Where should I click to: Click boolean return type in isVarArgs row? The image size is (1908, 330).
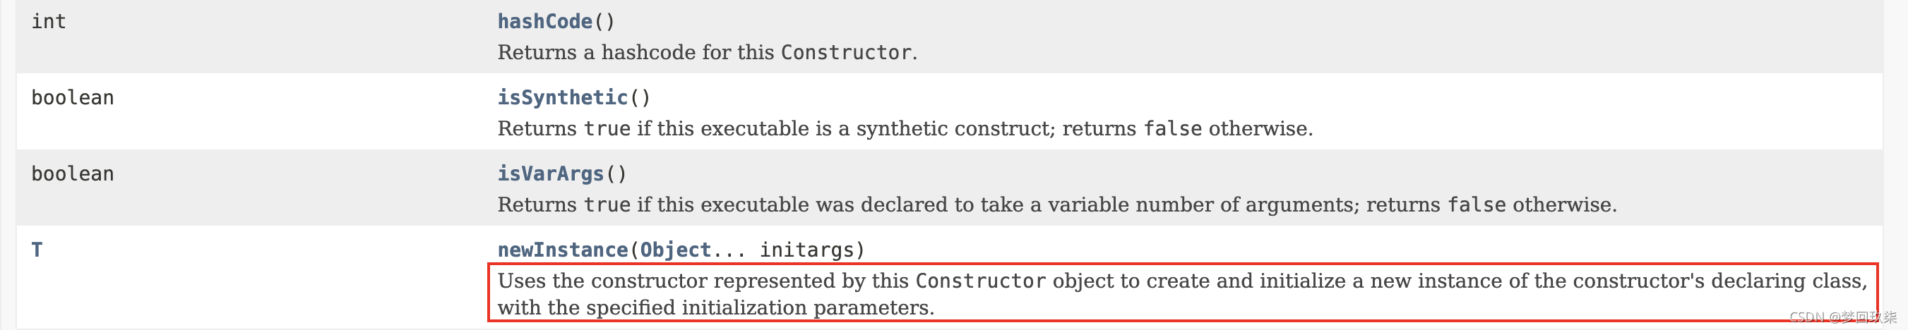(73, 174)
